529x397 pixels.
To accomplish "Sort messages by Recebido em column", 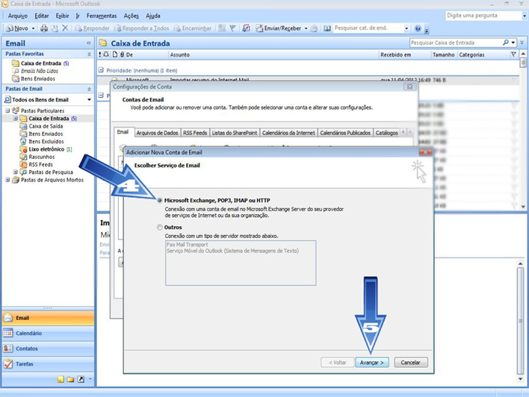I will coord(405,54).
